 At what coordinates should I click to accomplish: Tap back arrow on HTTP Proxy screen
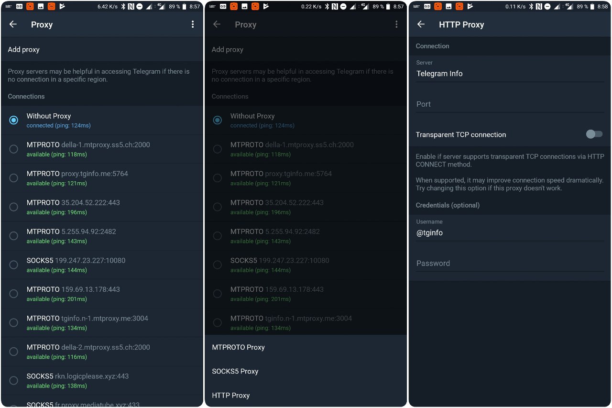pos(421,24)
